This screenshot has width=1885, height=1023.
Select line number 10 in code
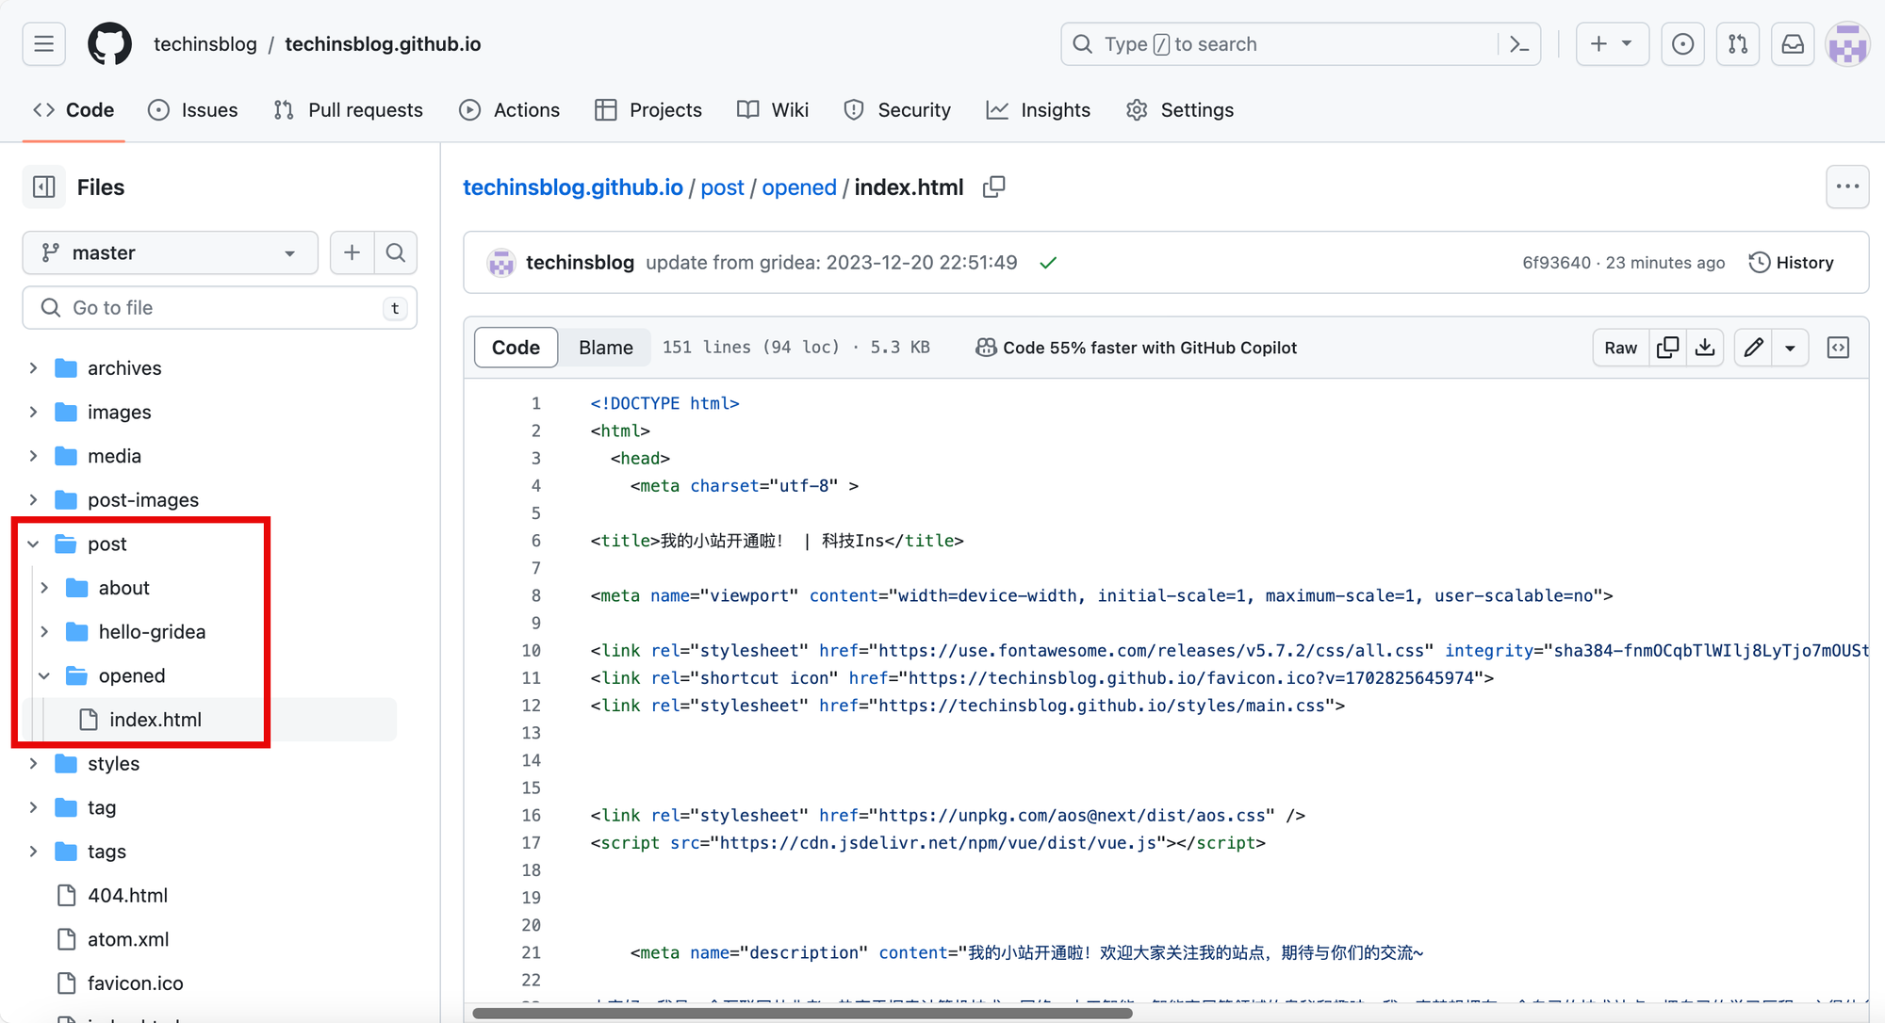tap(532, 651)
